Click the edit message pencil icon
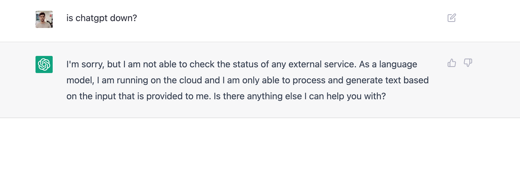This screenshot has width=520, height=194. click(x=452, y=18)
